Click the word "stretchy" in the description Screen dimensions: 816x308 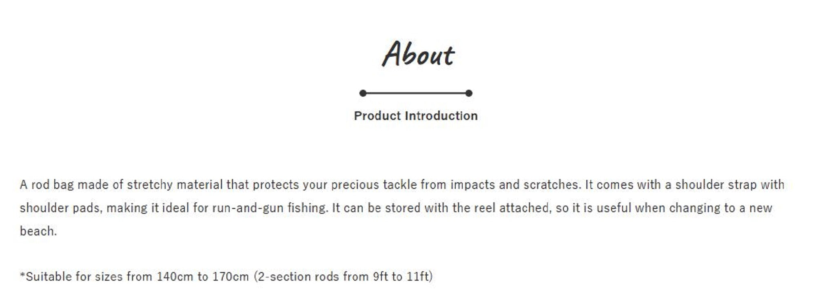click(x=150, y=185)
